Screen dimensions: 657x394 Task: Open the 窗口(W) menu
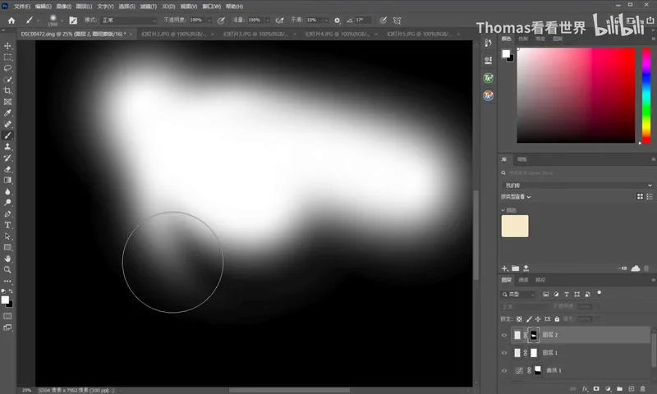click(x=212, y=7)
